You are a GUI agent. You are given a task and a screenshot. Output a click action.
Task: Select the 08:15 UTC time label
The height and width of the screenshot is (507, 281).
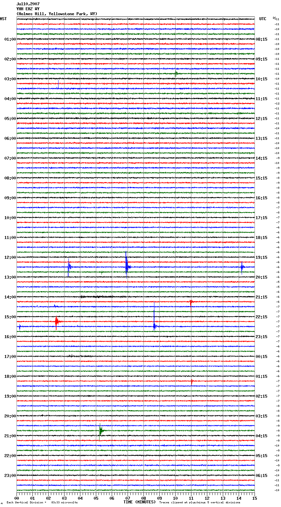[x=261, y=39]
